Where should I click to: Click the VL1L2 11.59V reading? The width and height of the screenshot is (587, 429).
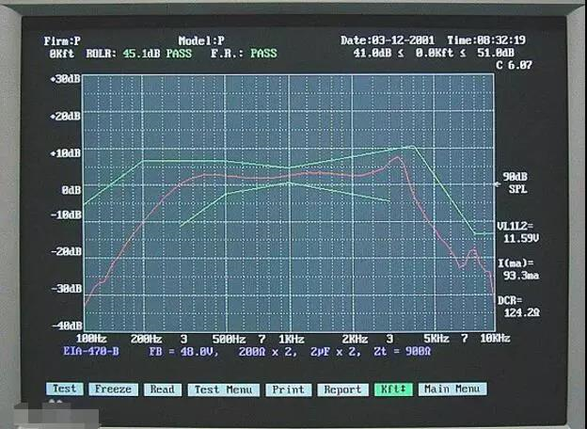519,232
